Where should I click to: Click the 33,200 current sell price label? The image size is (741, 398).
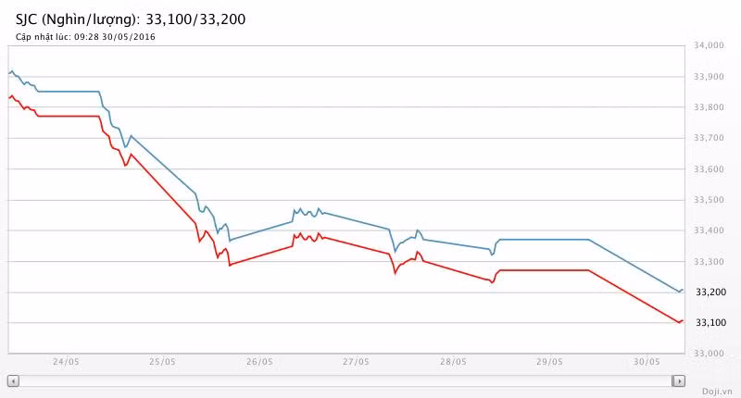coord(709,292)
